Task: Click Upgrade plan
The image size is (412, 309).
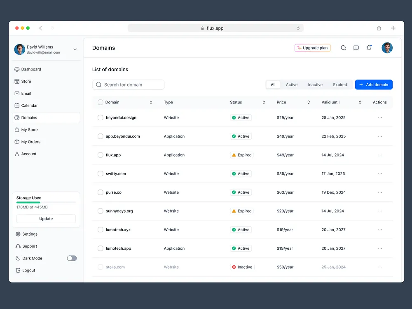Action: 312,48
